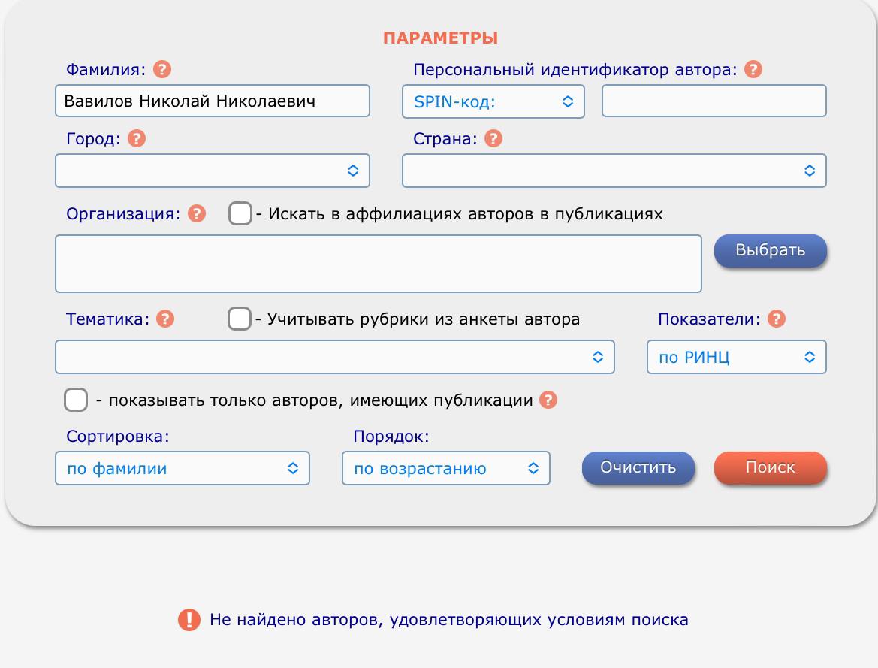Click the help icon beside Страна

pos(493,139)
